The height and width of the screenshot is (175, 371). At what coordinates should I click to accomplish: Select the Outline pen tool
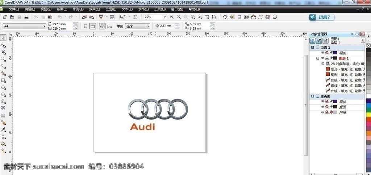point(3,137)
